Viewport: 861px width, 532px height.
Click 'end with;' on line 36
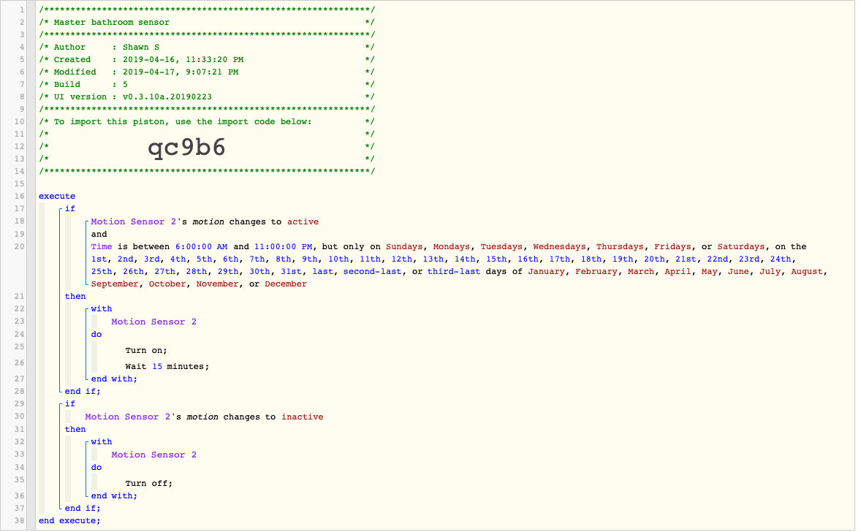[x=114, y=495]
